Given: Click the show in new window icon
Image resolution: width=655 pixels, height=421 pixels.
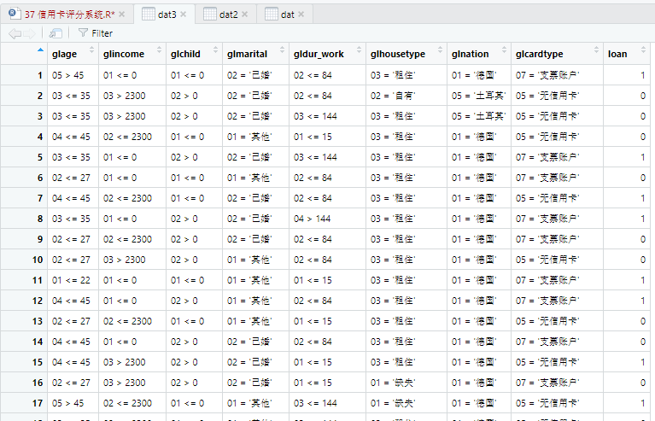Looking at the screenshot, I should point(56,33).
